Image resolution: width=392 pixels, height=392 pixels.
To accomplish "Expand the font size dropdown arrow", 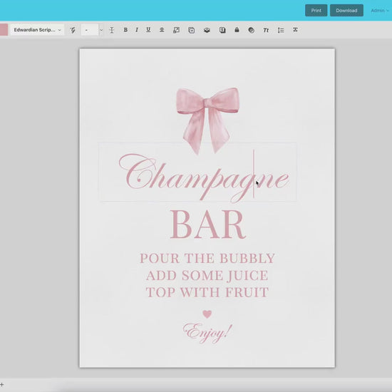I will (x=101, y=30).
